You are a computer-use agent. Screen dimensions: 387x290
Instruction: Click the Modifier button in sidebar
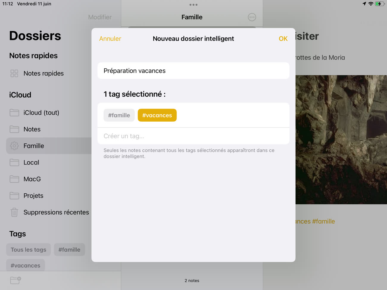coord(100,17)
